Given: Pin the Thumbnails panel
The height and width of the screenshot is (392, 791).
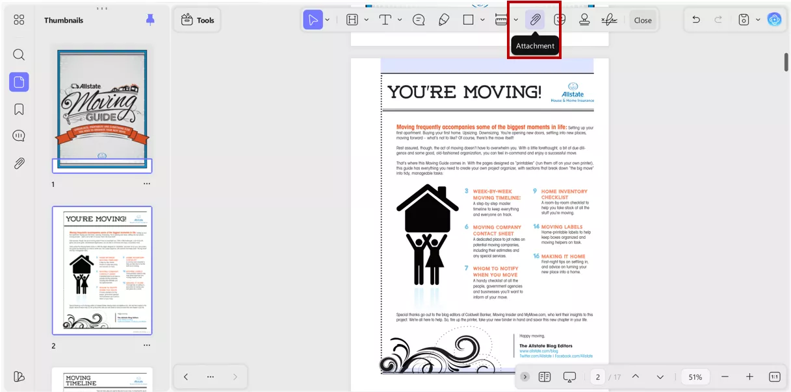Looking at the screenshot, I should [150, 20].
